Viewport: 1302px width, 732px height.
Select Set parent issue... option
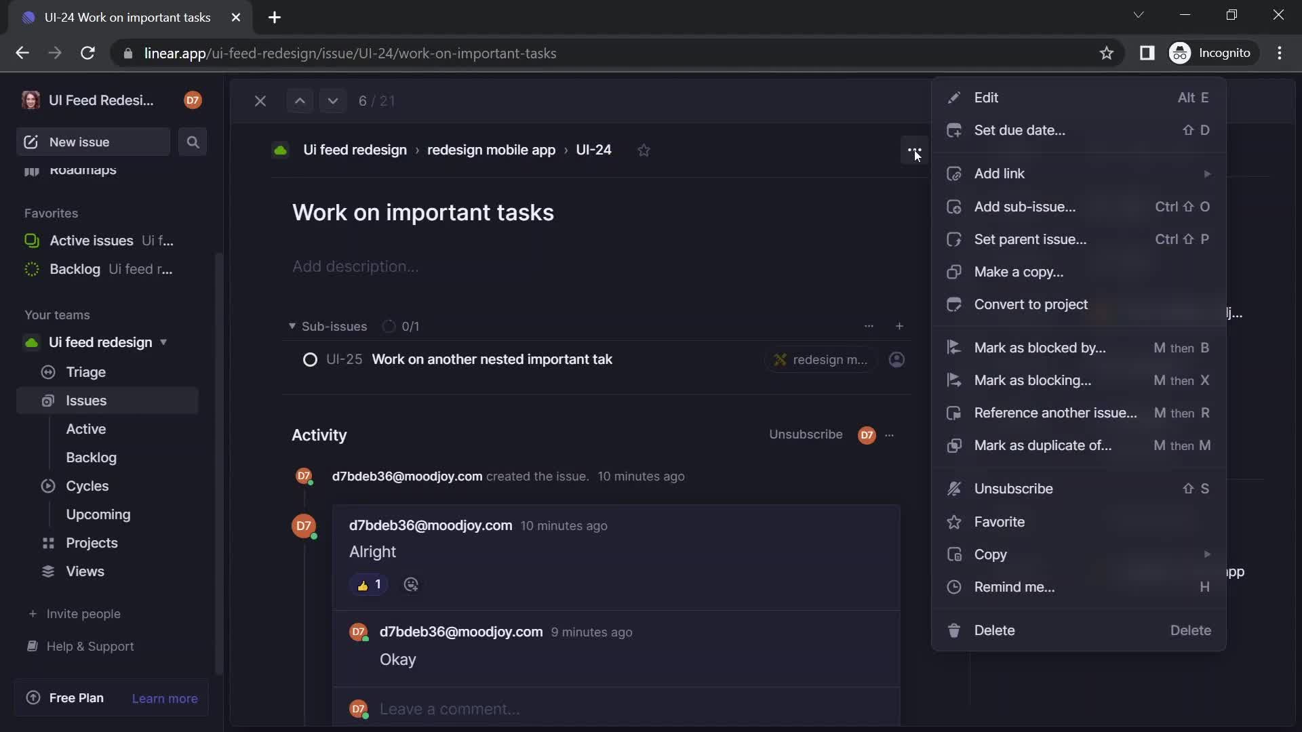[1078, 239]
